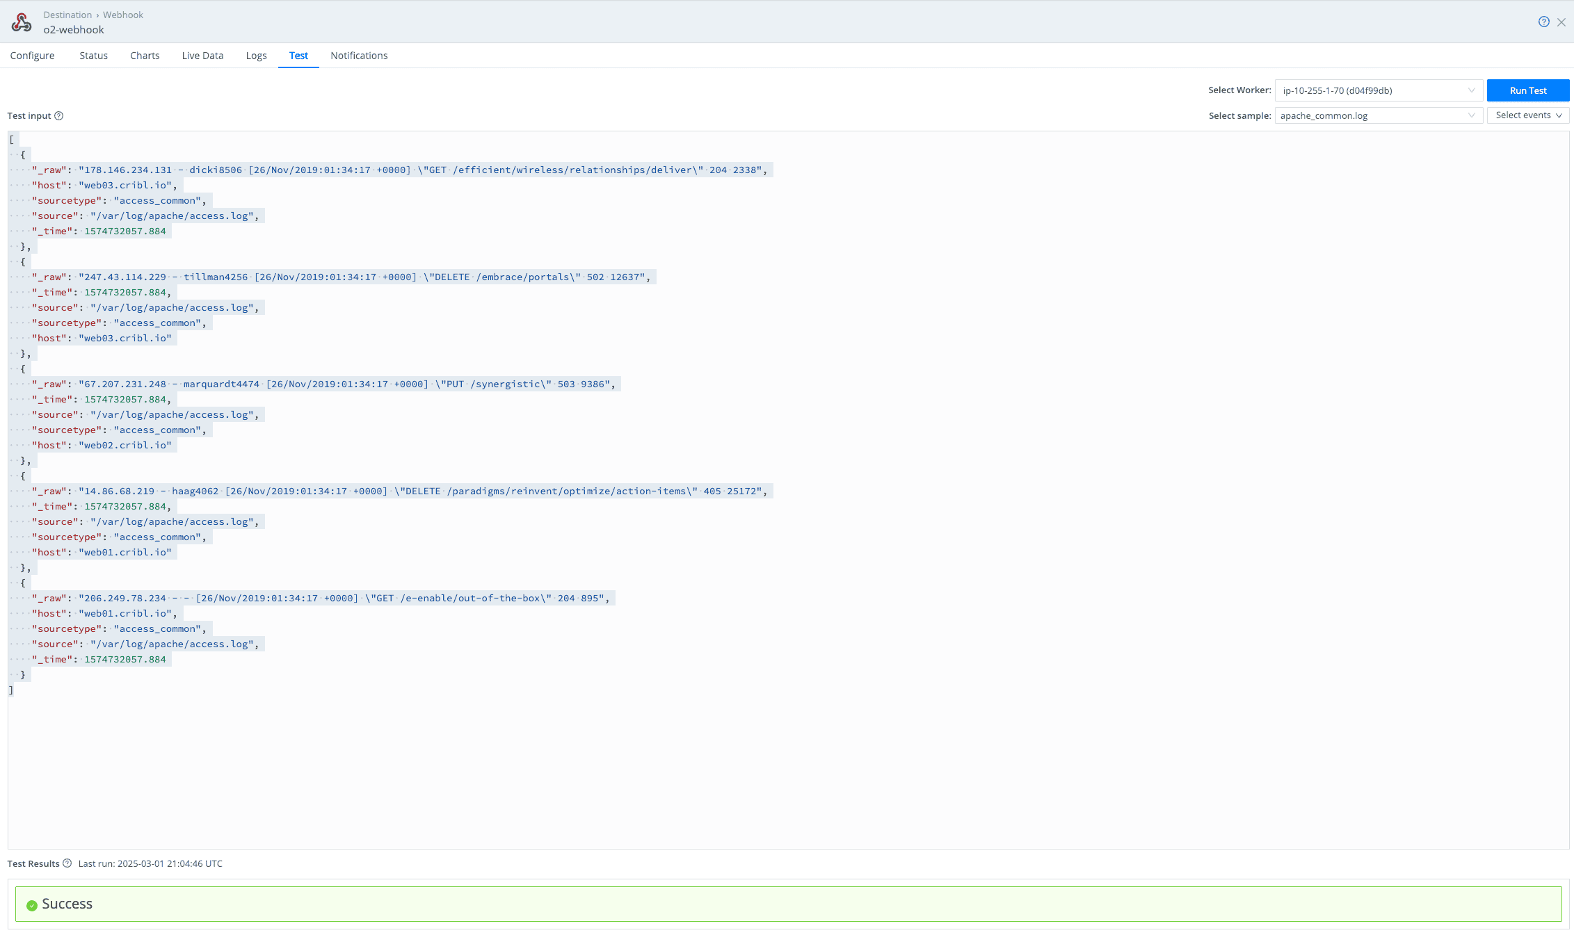This screenshot has height=935, width=1574.
Task: Open the Select Worker dropdown
Action: pyautogui.click(x=1378, y=90)
